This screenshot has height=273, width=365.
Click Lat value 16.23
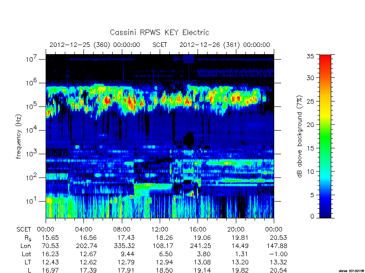50,254
